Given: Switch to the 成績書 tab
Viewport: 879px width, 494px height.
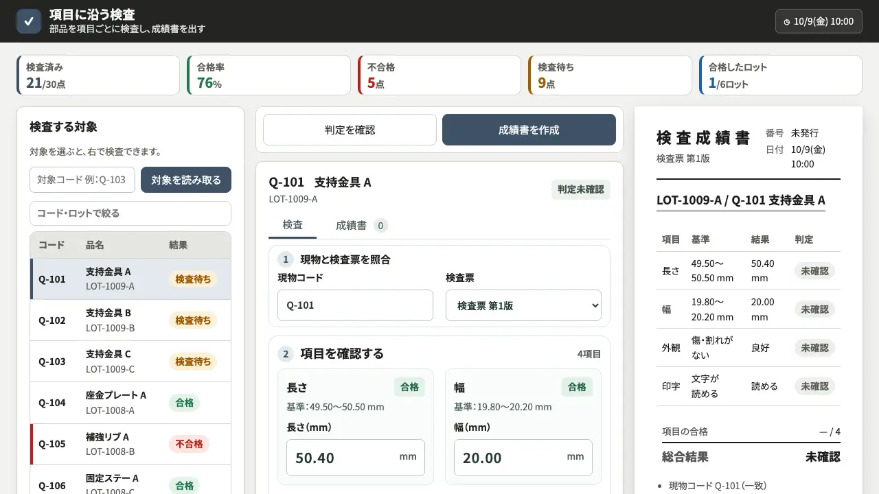Looking at the screenshot, I should (362, 225).
